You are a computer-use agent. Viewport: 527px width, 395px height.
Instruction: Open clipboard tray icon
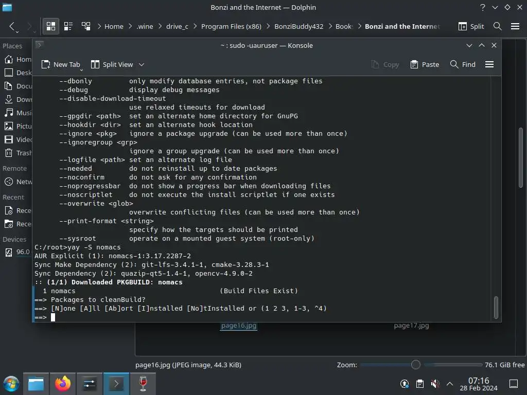coord(420,384)
